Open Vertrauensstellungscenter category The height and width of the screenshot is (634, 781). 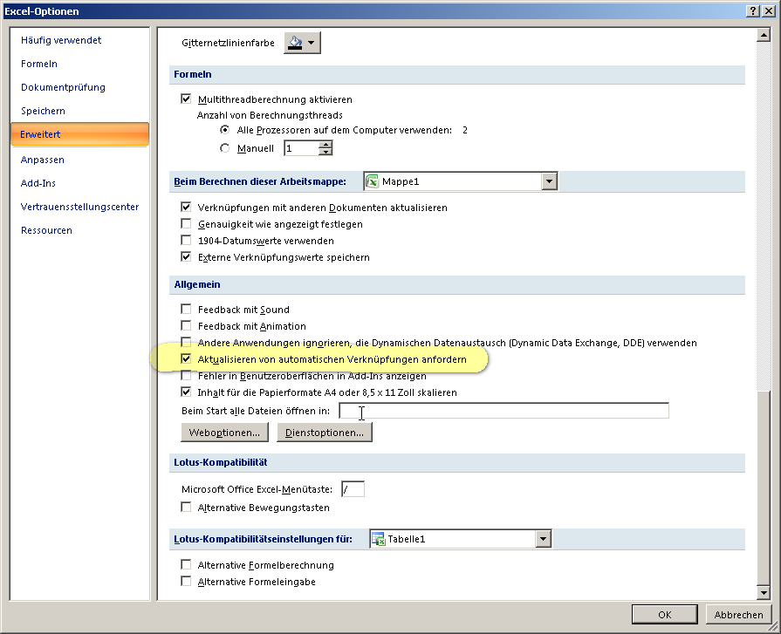(79, 207)
